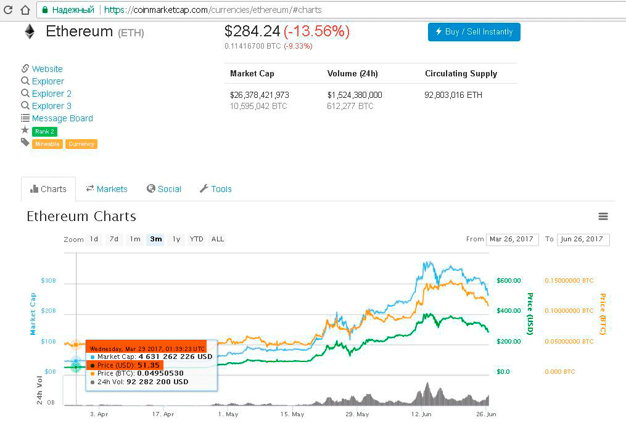Click the 0.15000000 BTC axis tick
Screen dimensions: 626x423
(569, 280)
